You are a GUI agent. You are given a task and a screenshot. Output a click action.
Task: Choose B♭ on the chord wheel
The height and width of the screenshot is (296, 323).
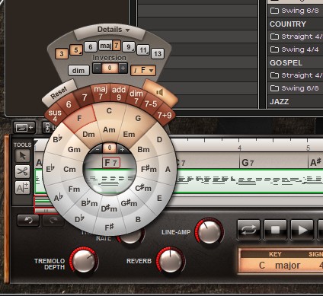pos(57,139)
